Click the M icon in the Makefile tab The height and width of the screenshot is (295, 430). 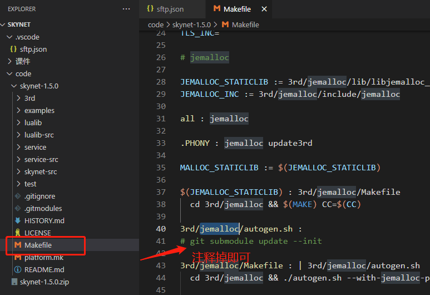(x=217, y=8)
